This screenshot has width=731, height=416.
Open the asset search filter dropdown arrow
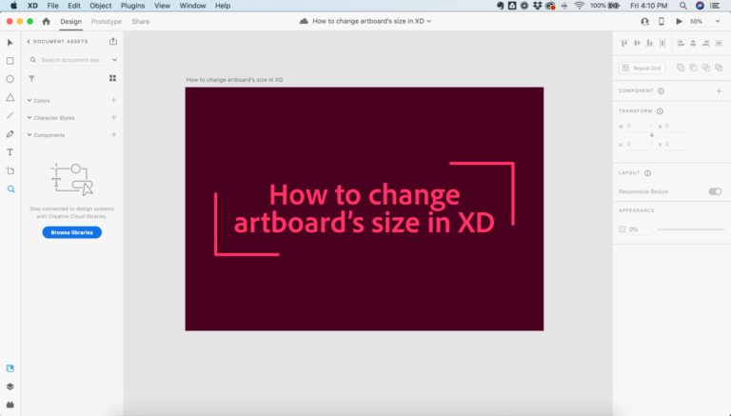pyautogui.click(x=114, y=60)
